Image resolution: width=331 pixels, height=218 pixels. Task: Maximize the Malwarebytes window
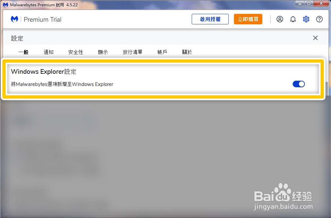tap(309, 4)
